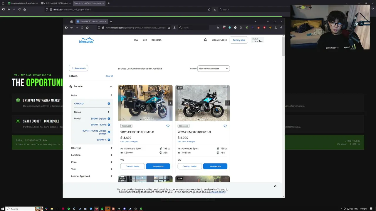Image resolution: width=376 pixels, height=211 pixels.
Task: Expand the Year filter
Action: pos(92,169)
